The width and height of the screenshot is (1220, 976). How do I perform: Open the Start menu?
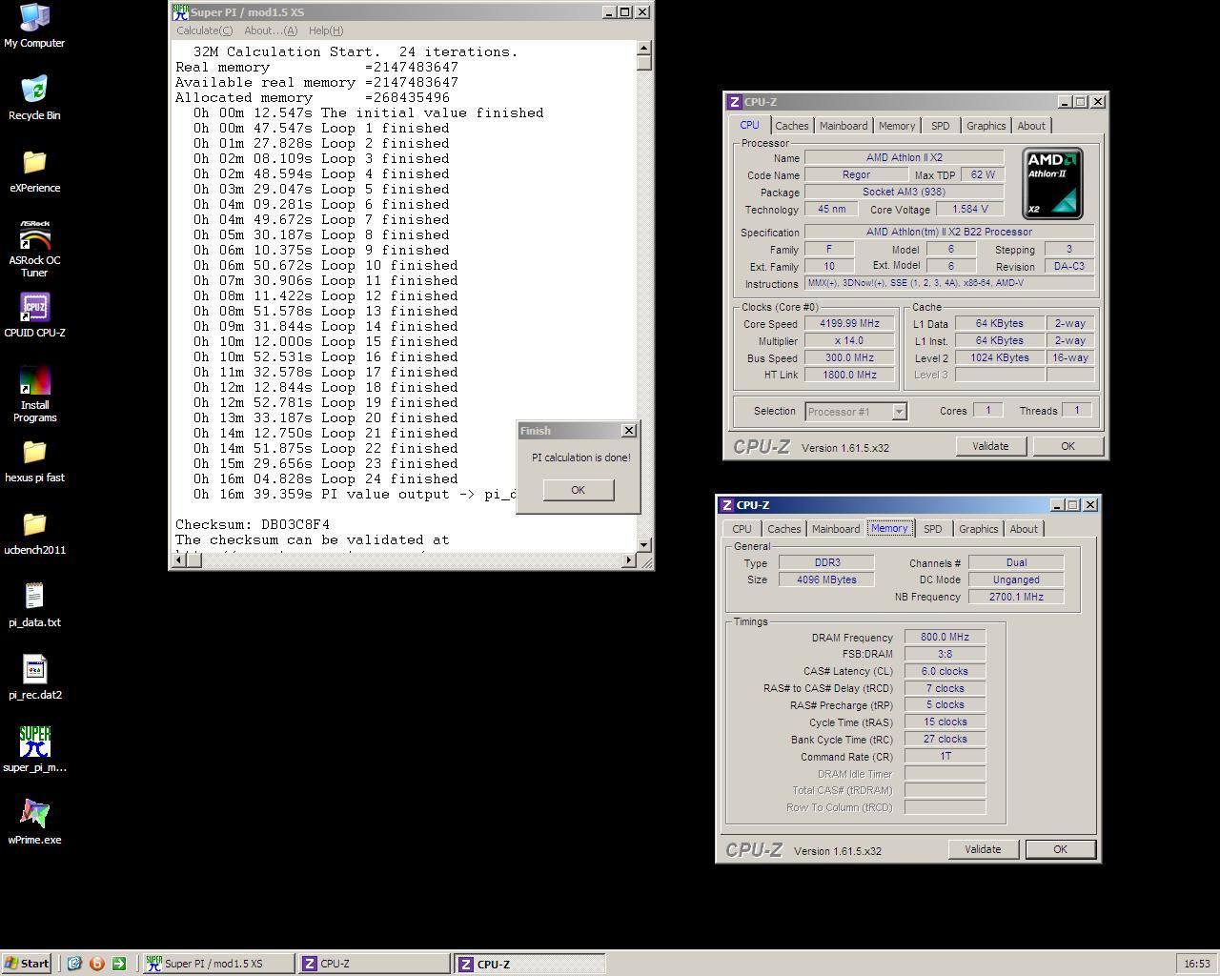(27, 964)
